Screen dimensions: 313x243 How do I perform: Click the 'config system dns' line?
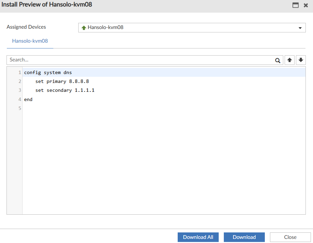(48, 72)
